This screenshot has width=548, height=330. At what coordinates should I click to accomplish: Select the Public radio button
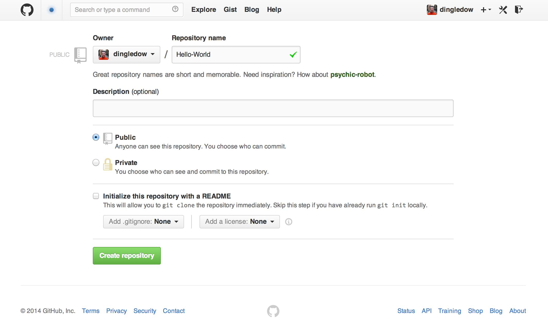[96, 137]
